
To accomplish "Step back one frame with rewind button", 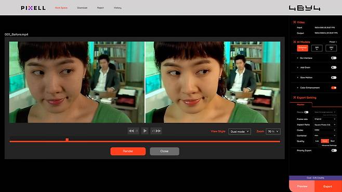I will pos(133,131).
